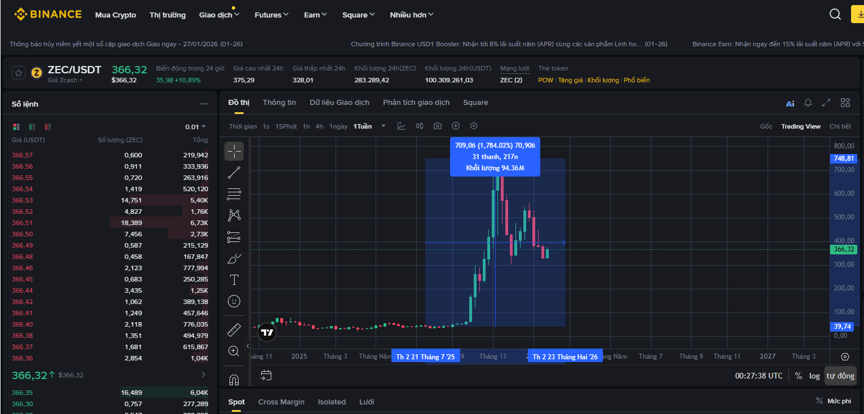Open the go-to-date calendar tool

point(266,375)
